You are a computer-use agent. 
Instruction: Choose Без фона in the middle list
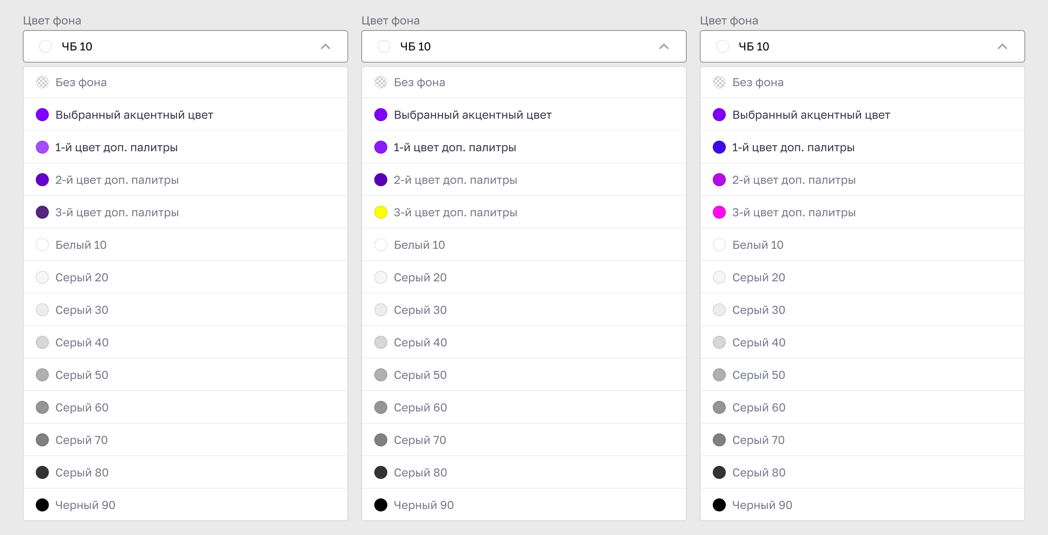click(x=524, y=82)
